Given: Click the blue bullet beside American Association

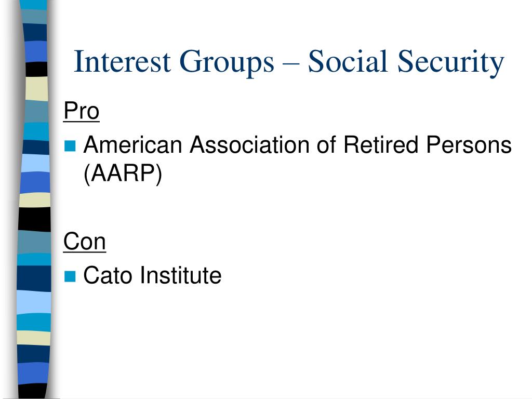Looking at the screenshot, I should click(x=70, y=145).
